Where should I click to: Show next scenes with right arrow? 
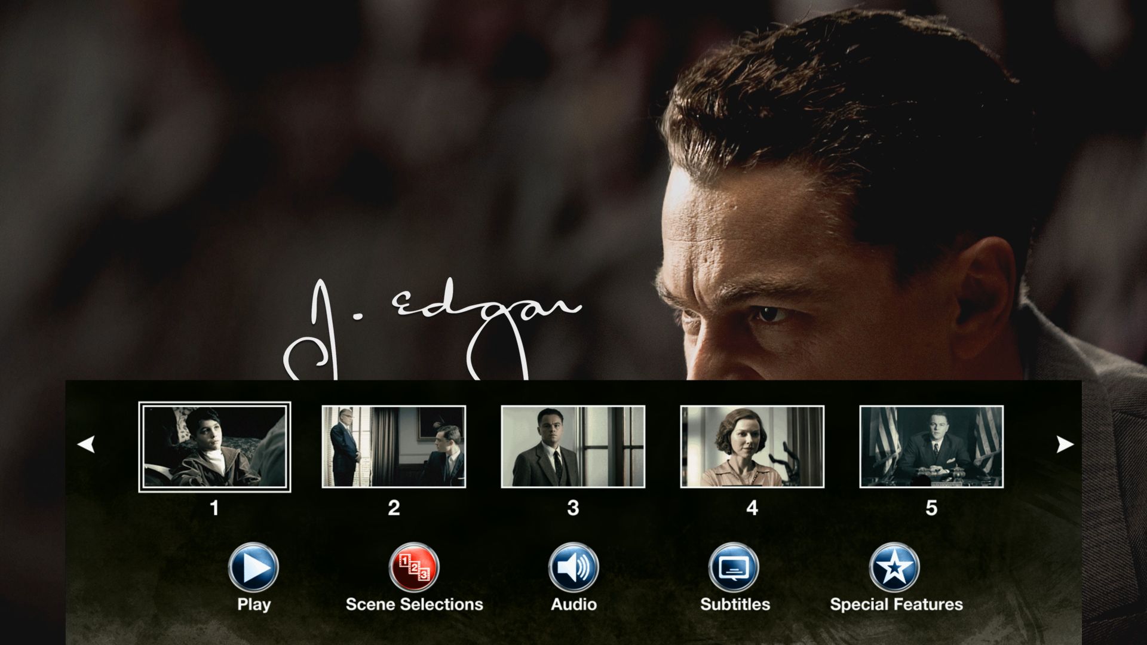point(1065,444)
